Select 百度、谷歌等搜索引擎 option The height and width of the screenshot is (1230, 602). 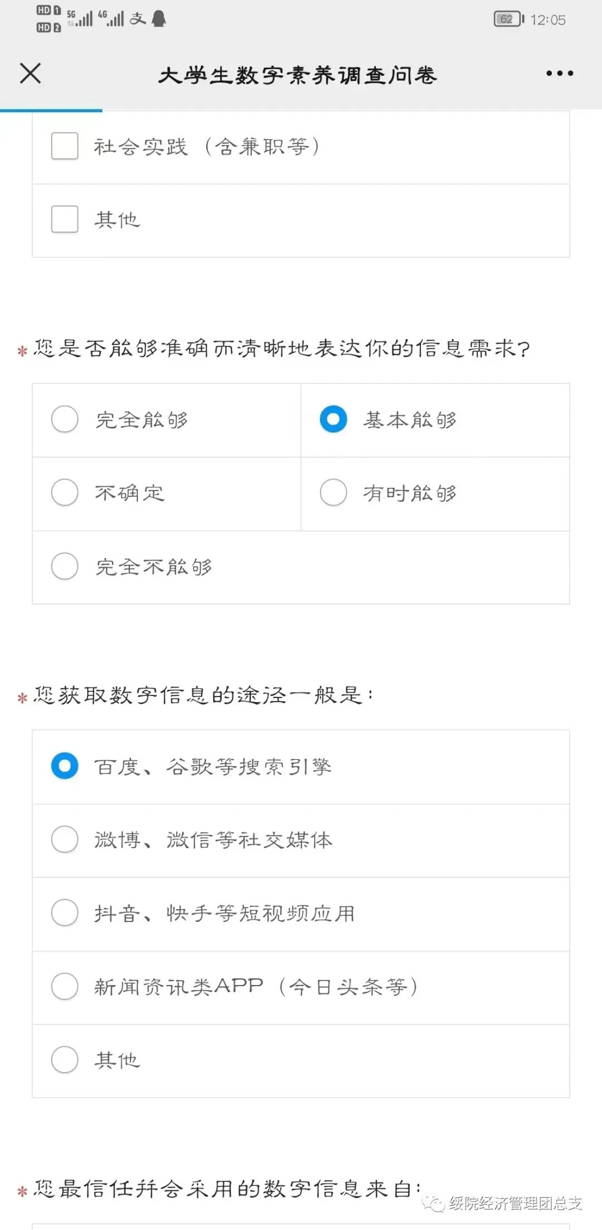65,766
